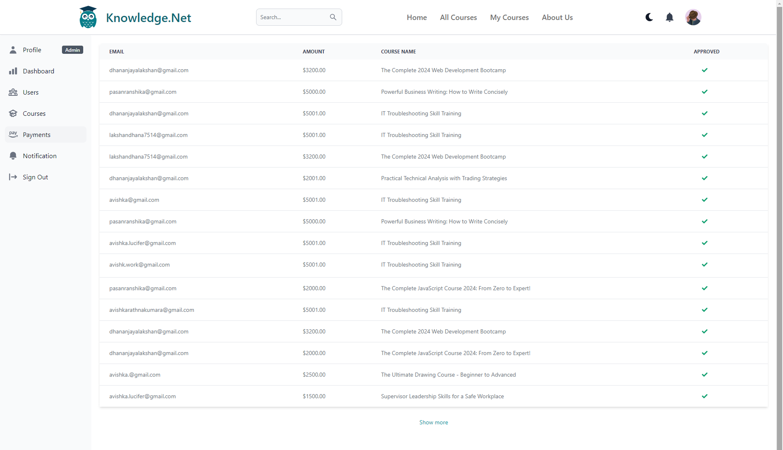Select the Dashboard bar-chart icon
This screenshot has height=450, width=783.
pos(13,71)
